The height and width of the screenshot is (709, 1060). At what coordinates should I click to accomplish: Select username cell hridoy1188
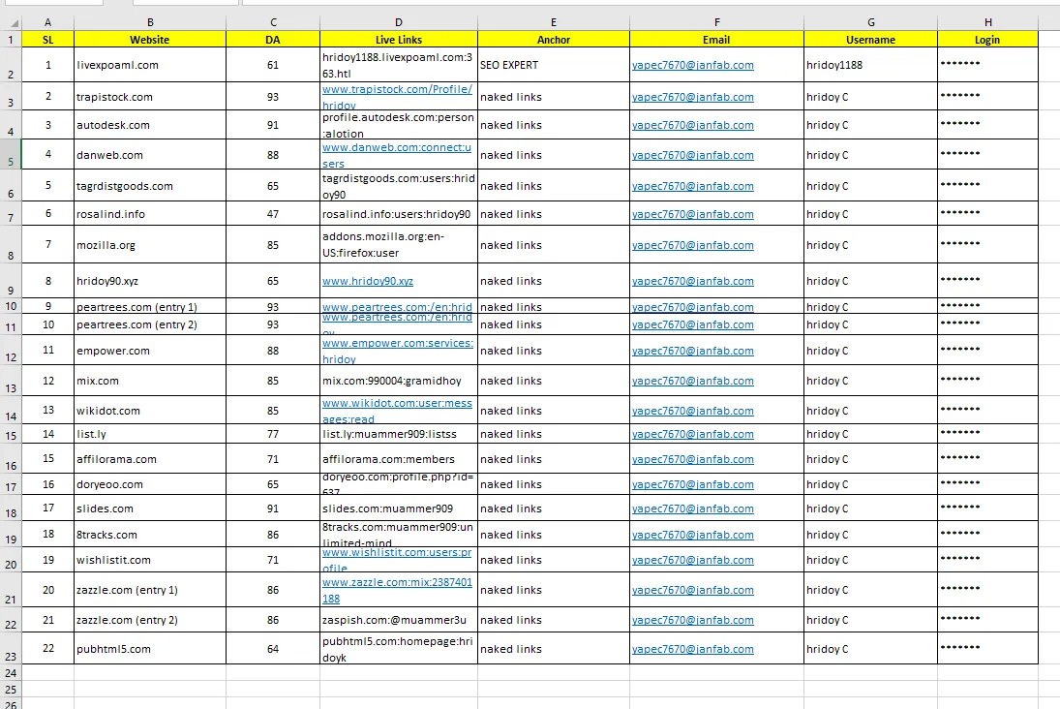[870, 65]
